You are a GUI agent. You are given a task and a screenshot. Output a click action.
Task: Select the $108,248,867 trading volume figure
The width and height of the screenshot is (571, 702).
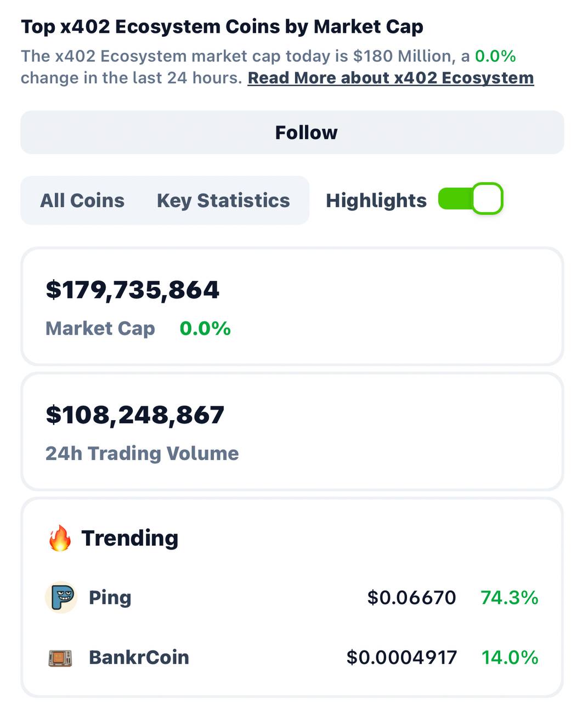pyautogui.click(x=135, y=415)
